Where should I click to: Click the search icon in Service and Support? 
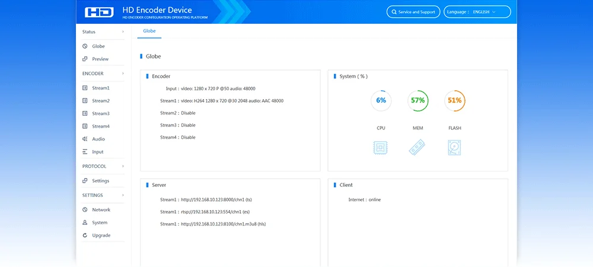pos(394,12)
